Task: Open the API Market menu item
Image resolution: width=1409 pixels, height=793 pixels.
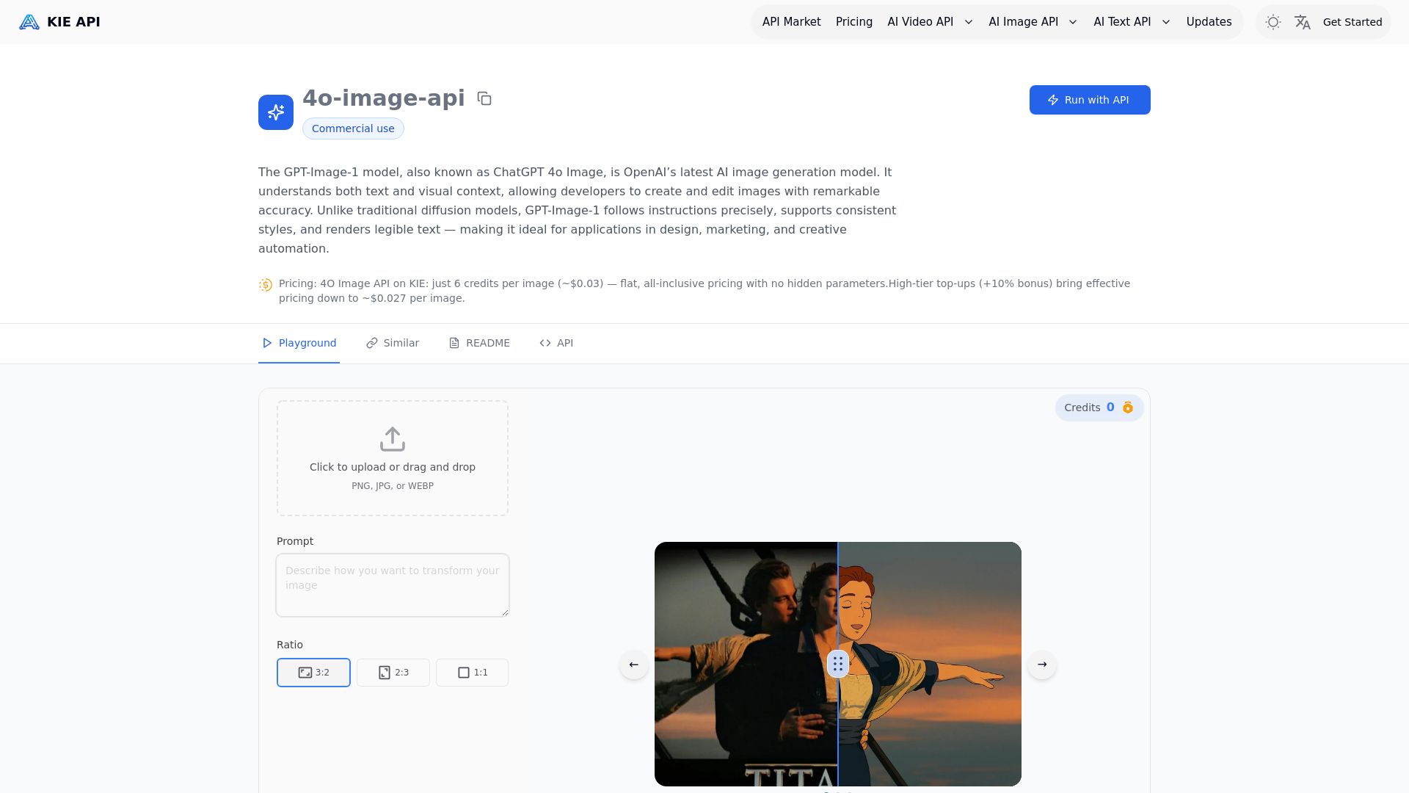Action: (791, 22)
